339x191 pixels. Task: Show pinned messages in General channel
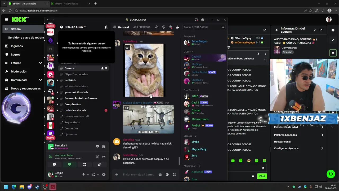[x=170, y=27]
